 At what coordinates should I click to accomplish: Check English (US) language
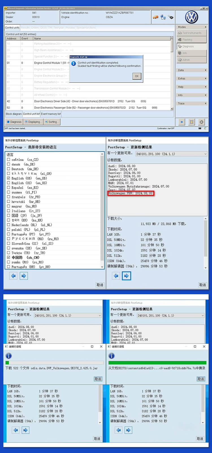coord(8,183)
